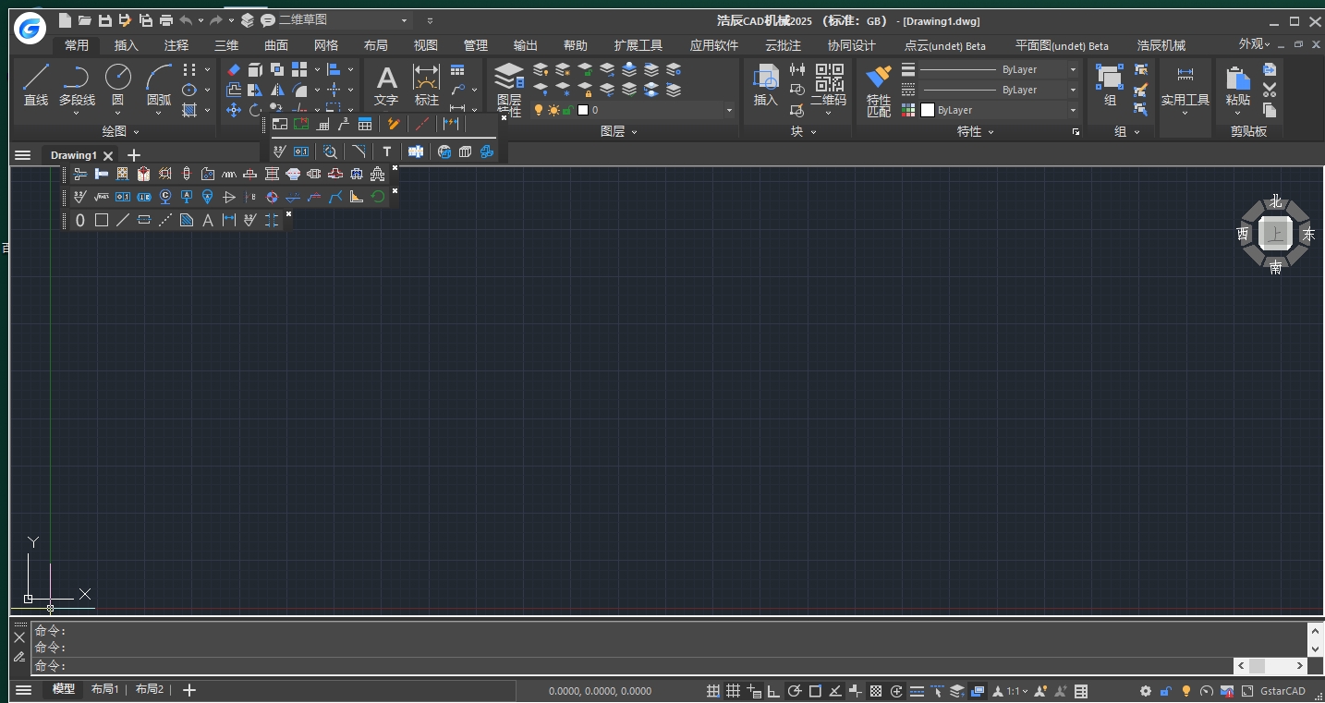
Task: Toggle grid display in status bar
Action: coord(734,691)
